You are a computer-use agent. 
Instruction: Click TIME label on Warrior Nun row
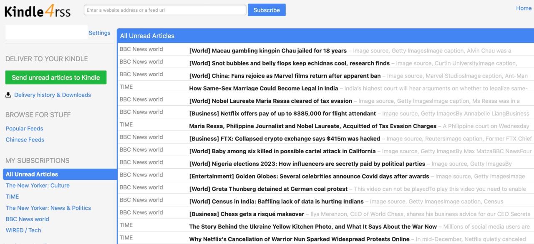point(126,237)
